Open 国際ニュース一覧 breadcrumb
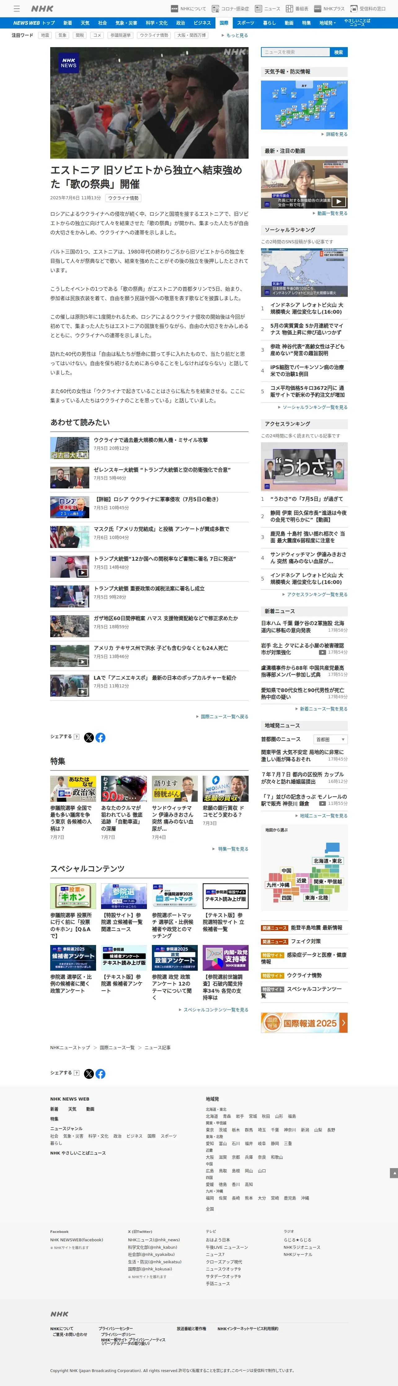This screenshot has width=398, height=1386. coord(117,1048)
